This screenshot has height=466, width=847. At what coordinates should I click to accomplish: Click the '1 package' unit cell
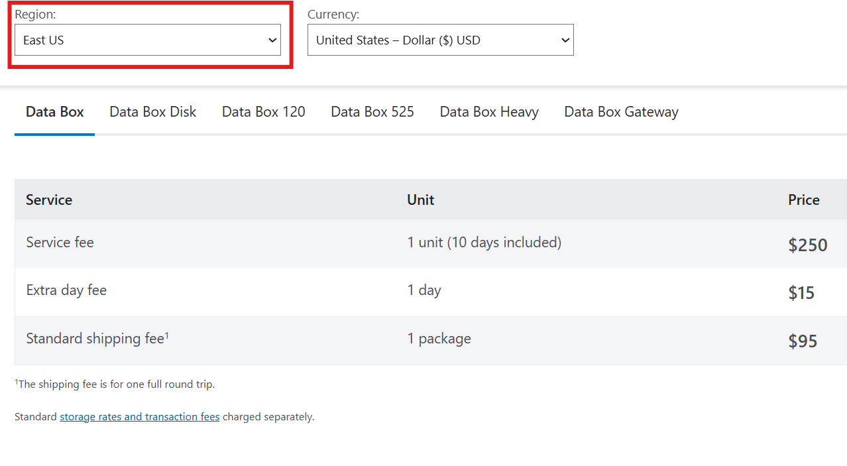[x=439, y=339]
